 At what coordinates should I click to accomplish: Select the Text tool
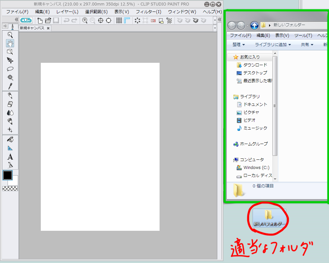[x=10, y=157]
